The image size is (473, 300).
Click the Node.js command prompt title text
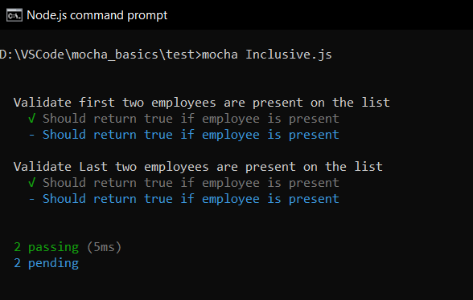coord(97,15)
